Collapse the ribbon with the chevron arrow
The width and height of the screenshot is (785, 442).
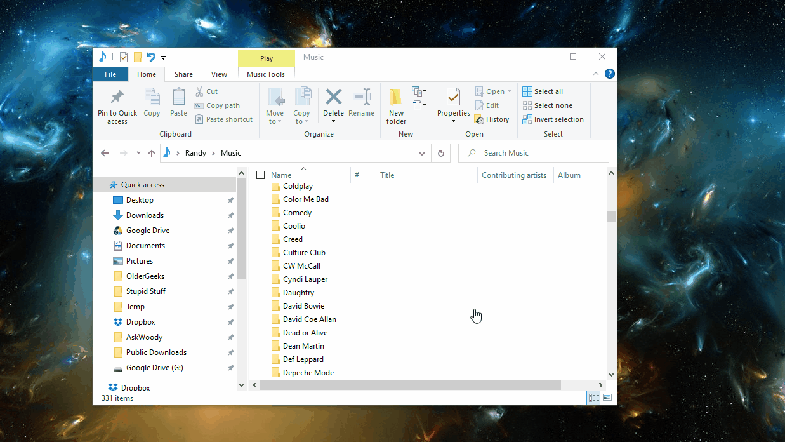click(x=596, y=74)
